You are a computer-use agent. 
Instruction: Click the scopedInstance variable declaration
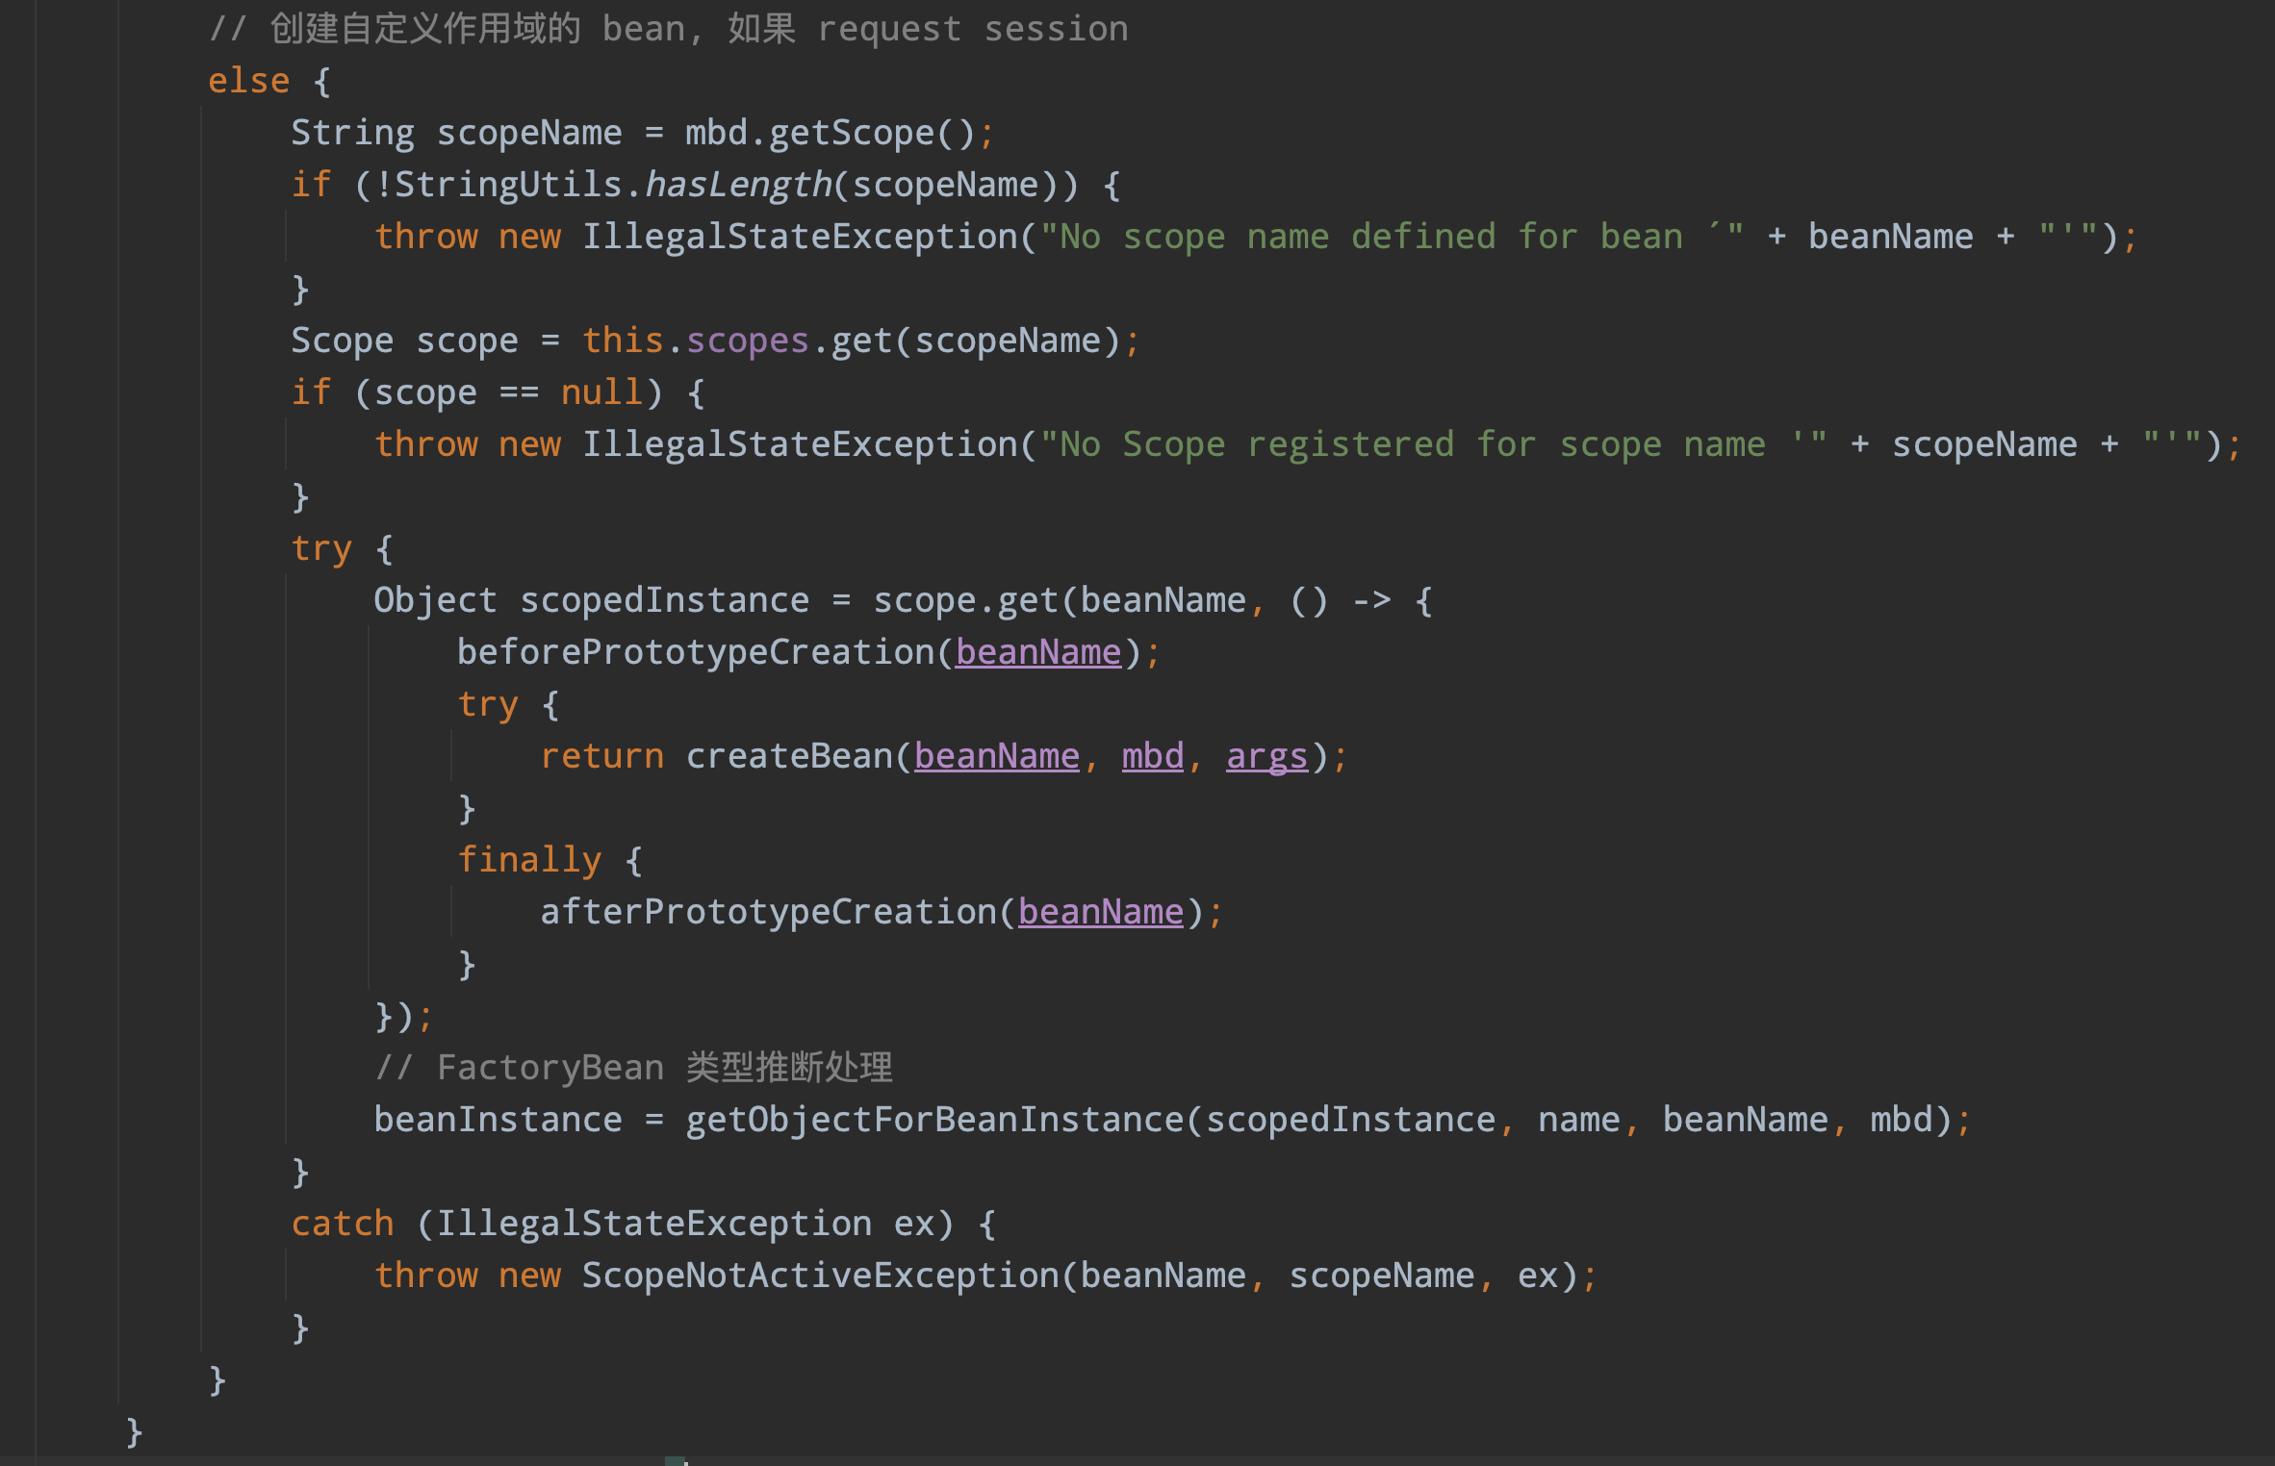(x=664, y=600)
